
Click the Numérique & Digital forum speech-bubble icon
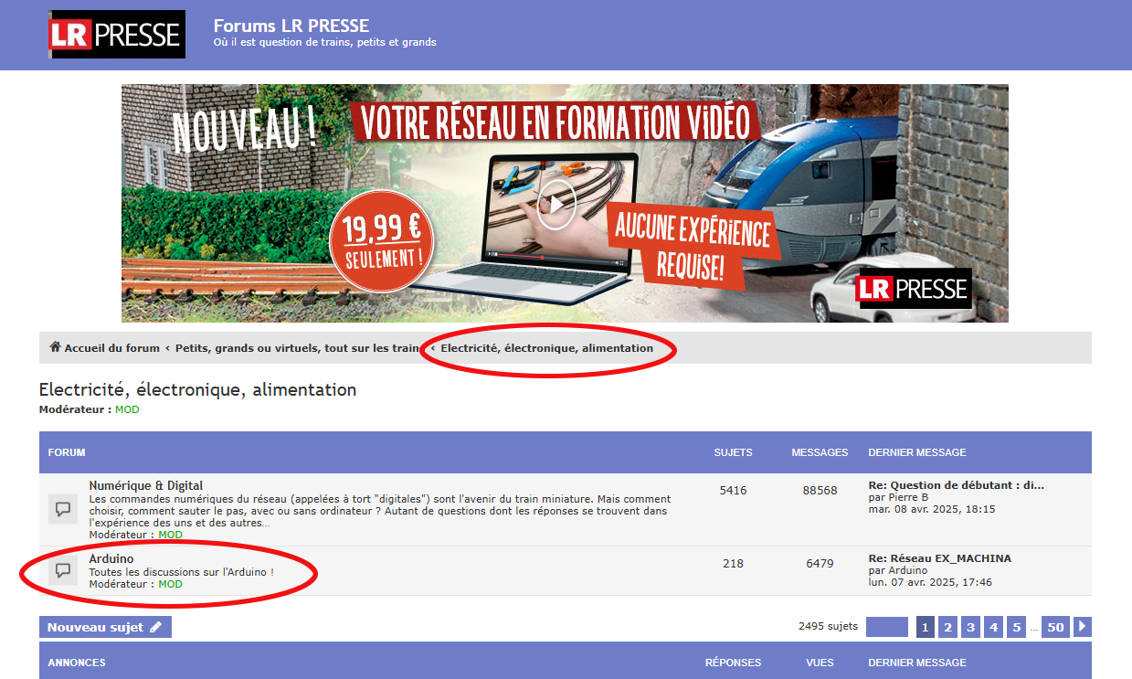[x=63, y=509]
